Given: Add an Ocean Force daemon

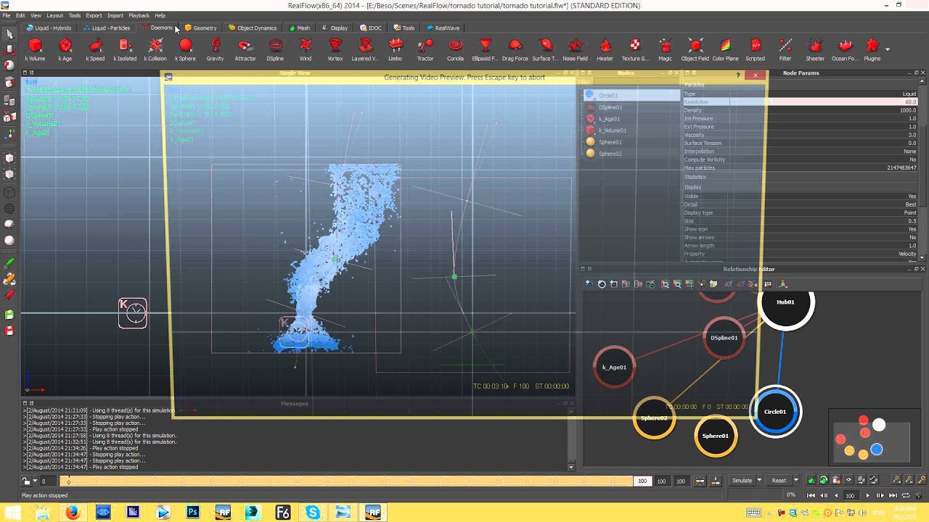Looking at the screenshot, I should [x=844, y=49].
